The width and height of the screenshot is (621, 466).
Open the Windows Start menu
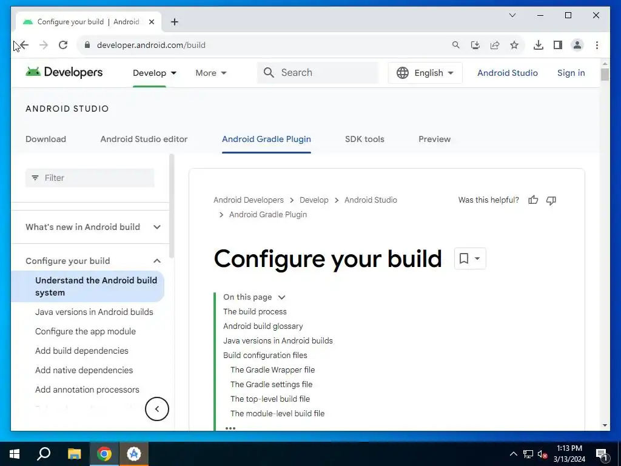(15, 454)
